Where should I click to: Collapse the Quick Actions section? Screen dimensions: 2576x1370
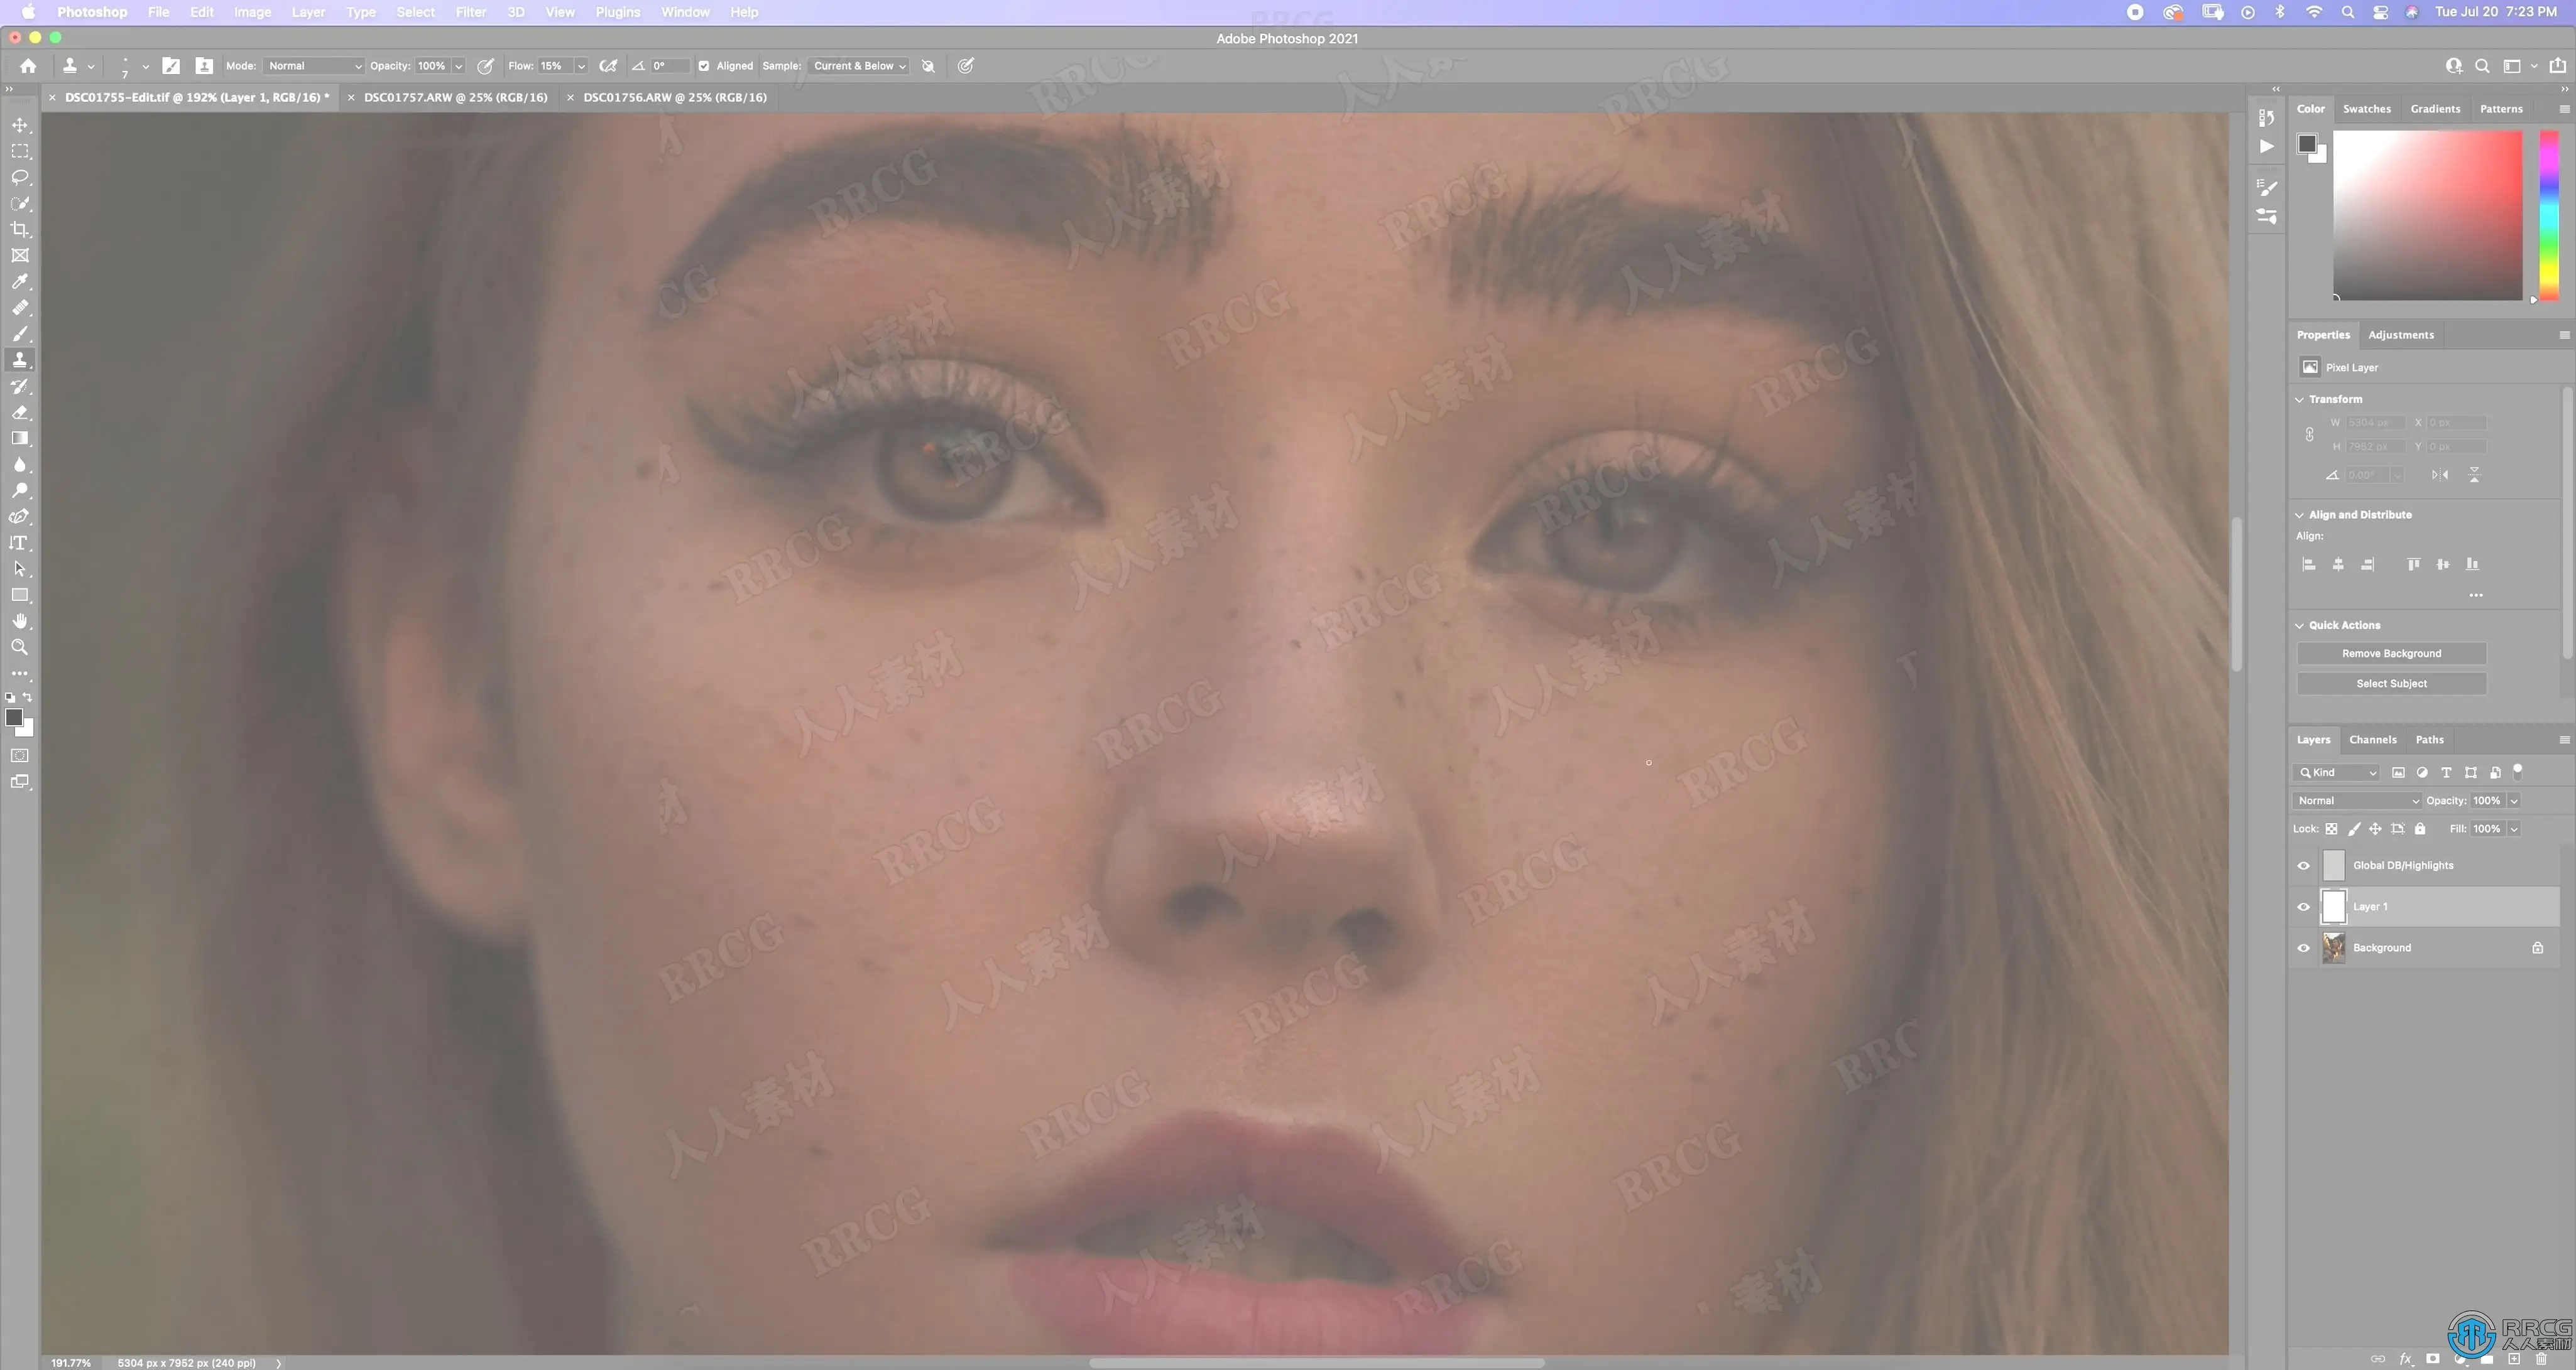[x=2299, y=625]
